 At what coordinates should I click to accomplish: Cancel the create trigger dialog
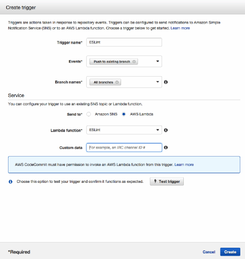[209, 252]
